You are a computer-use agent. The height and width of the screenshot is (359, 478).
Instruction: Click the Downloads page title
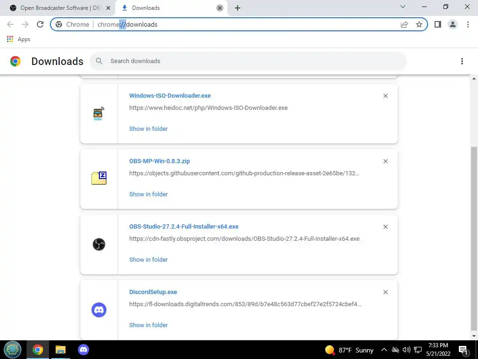click(x=57, y=61)
